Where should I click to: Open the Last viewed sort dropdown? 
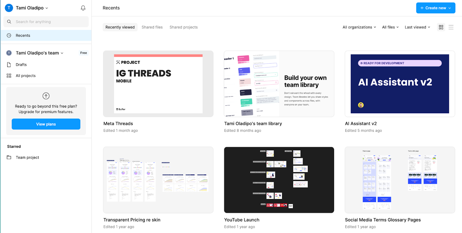(x=417, y=27)
